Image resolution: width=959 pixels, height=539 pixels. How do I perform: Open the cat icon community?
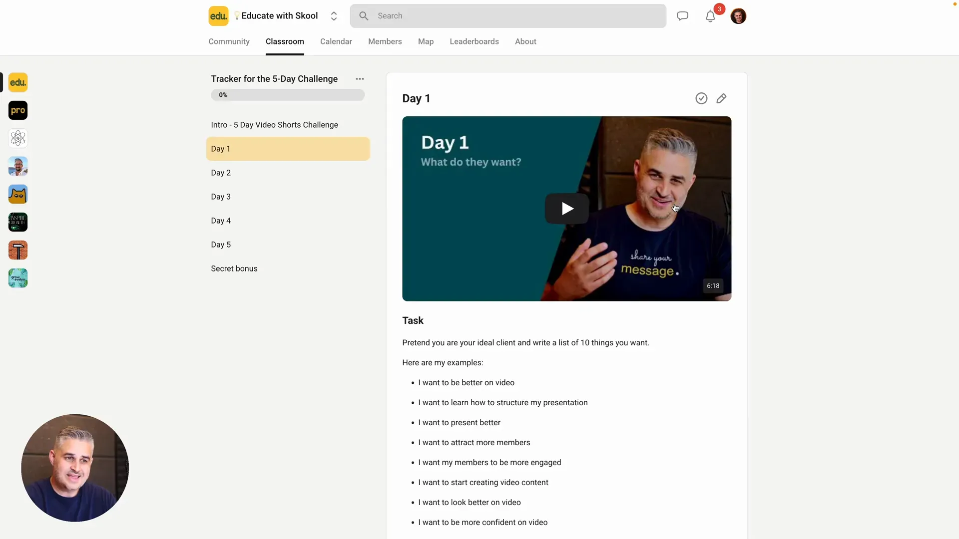[18, 194]
